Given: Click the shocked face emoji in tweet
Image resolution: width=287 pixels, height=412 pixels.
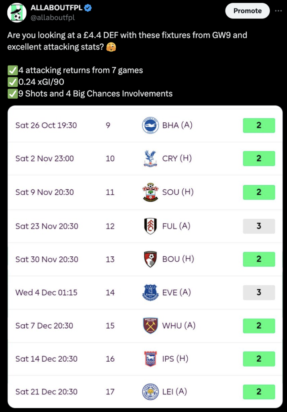Looking at the screenshot, I should point(111,47).
